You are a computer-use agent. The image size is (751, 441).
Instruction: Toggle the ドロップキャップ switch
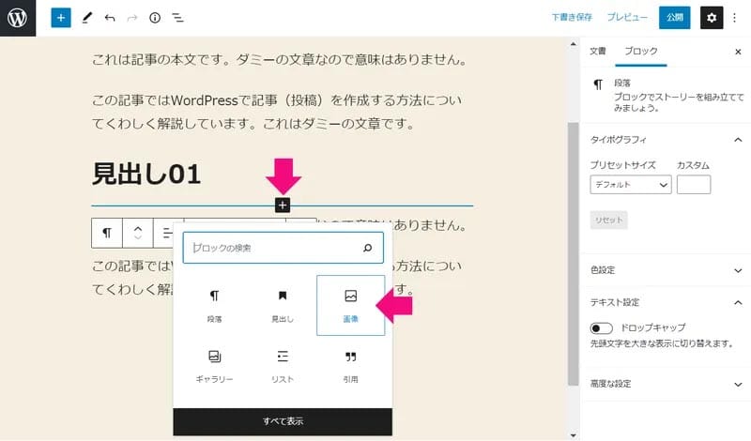point(602,328)
